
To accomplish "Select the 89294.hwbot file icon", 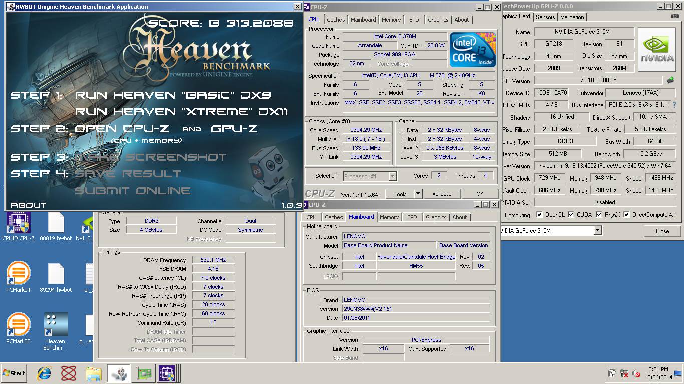I will (56, 278).
